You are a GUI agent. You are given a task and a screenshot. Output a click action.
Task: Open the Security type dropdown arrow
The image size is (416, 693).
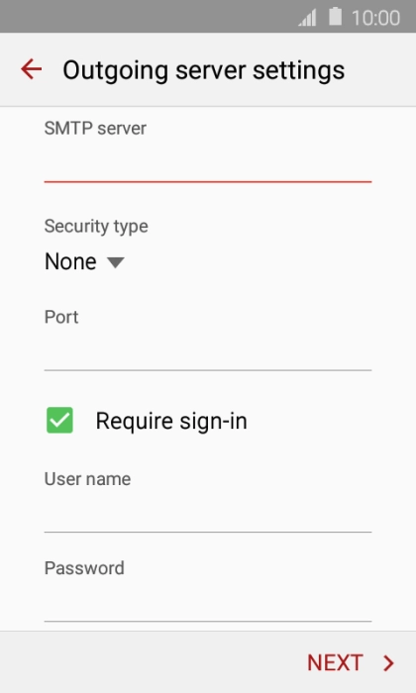tap(115, 262)
